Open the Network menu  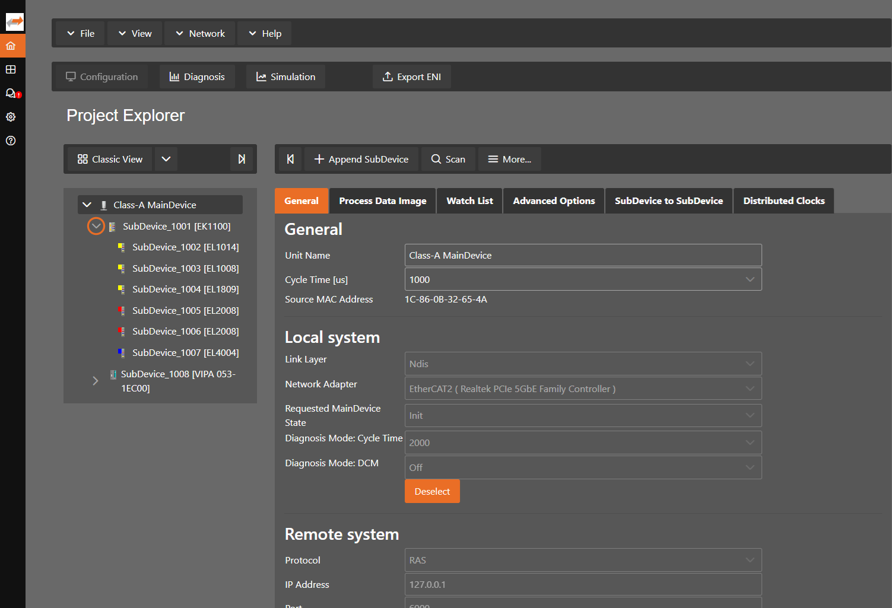[200, 33]
